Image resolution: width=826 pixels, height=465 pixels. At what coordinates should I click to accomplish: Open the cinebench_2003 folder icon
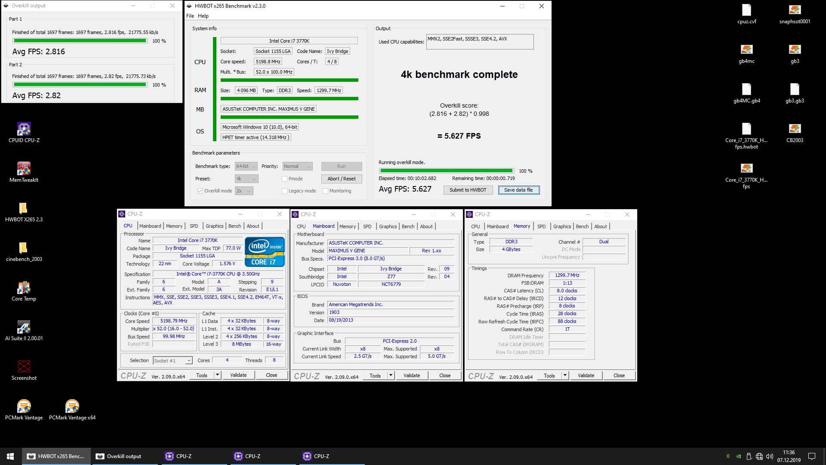pyautogui.click(x=24, y=251)
